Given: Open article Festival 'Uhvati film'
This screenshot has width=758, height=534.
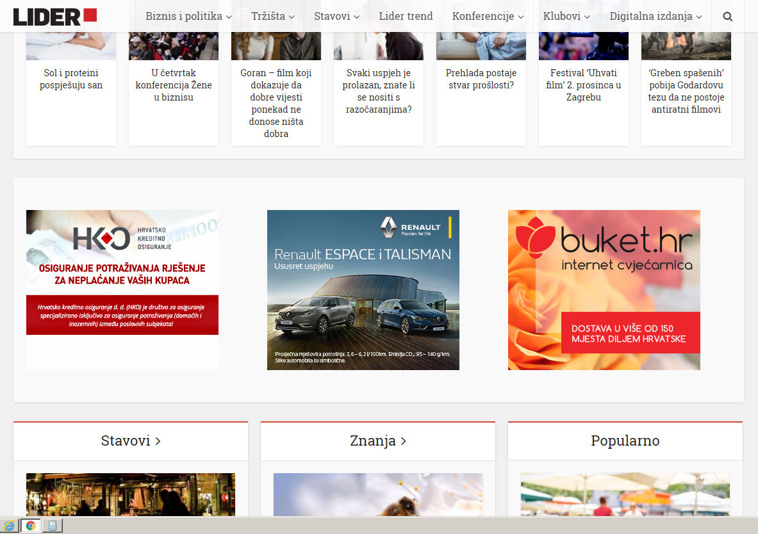Looking at the screenshot, I should 584,85.
